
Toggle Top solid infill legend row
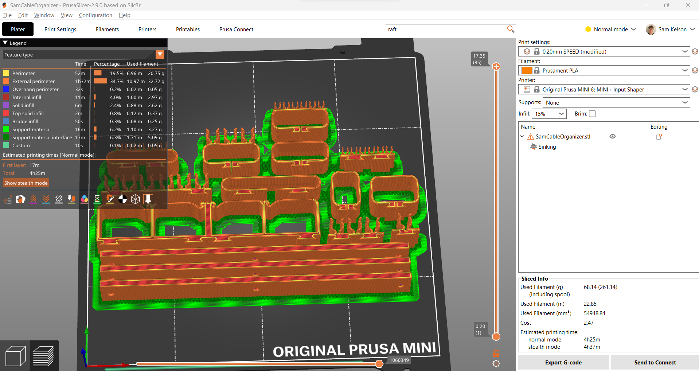[84, 113]
